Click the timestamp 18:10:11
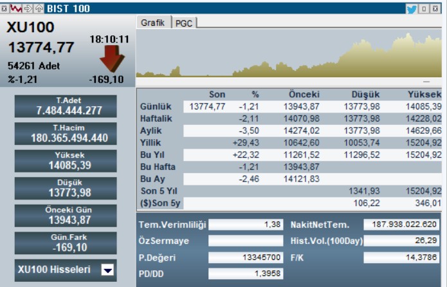Viewport: 447px width, 287px height. pos(109,39)
